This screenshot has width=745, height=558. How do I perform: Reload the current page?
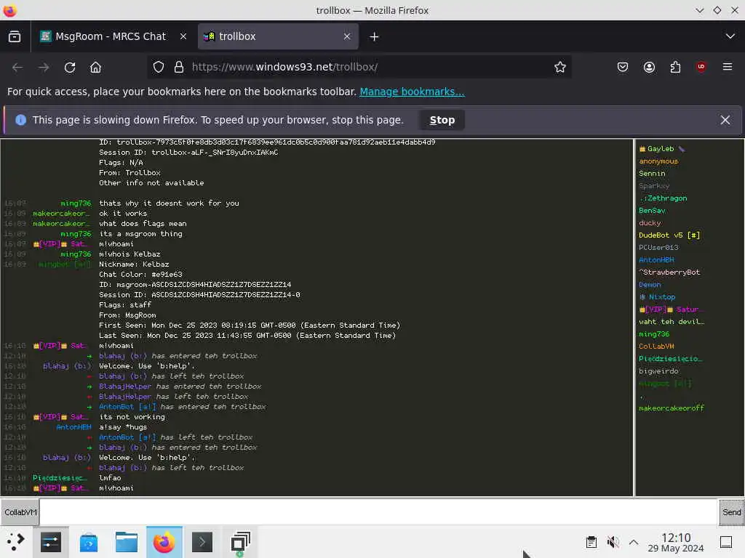(x=70, y=68)
